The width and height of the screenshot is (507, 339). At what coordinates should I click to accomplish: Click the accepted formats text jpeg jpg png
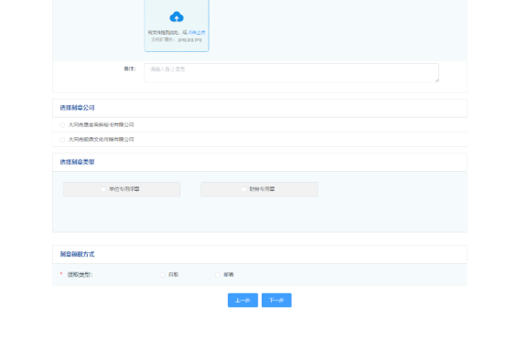189,39
